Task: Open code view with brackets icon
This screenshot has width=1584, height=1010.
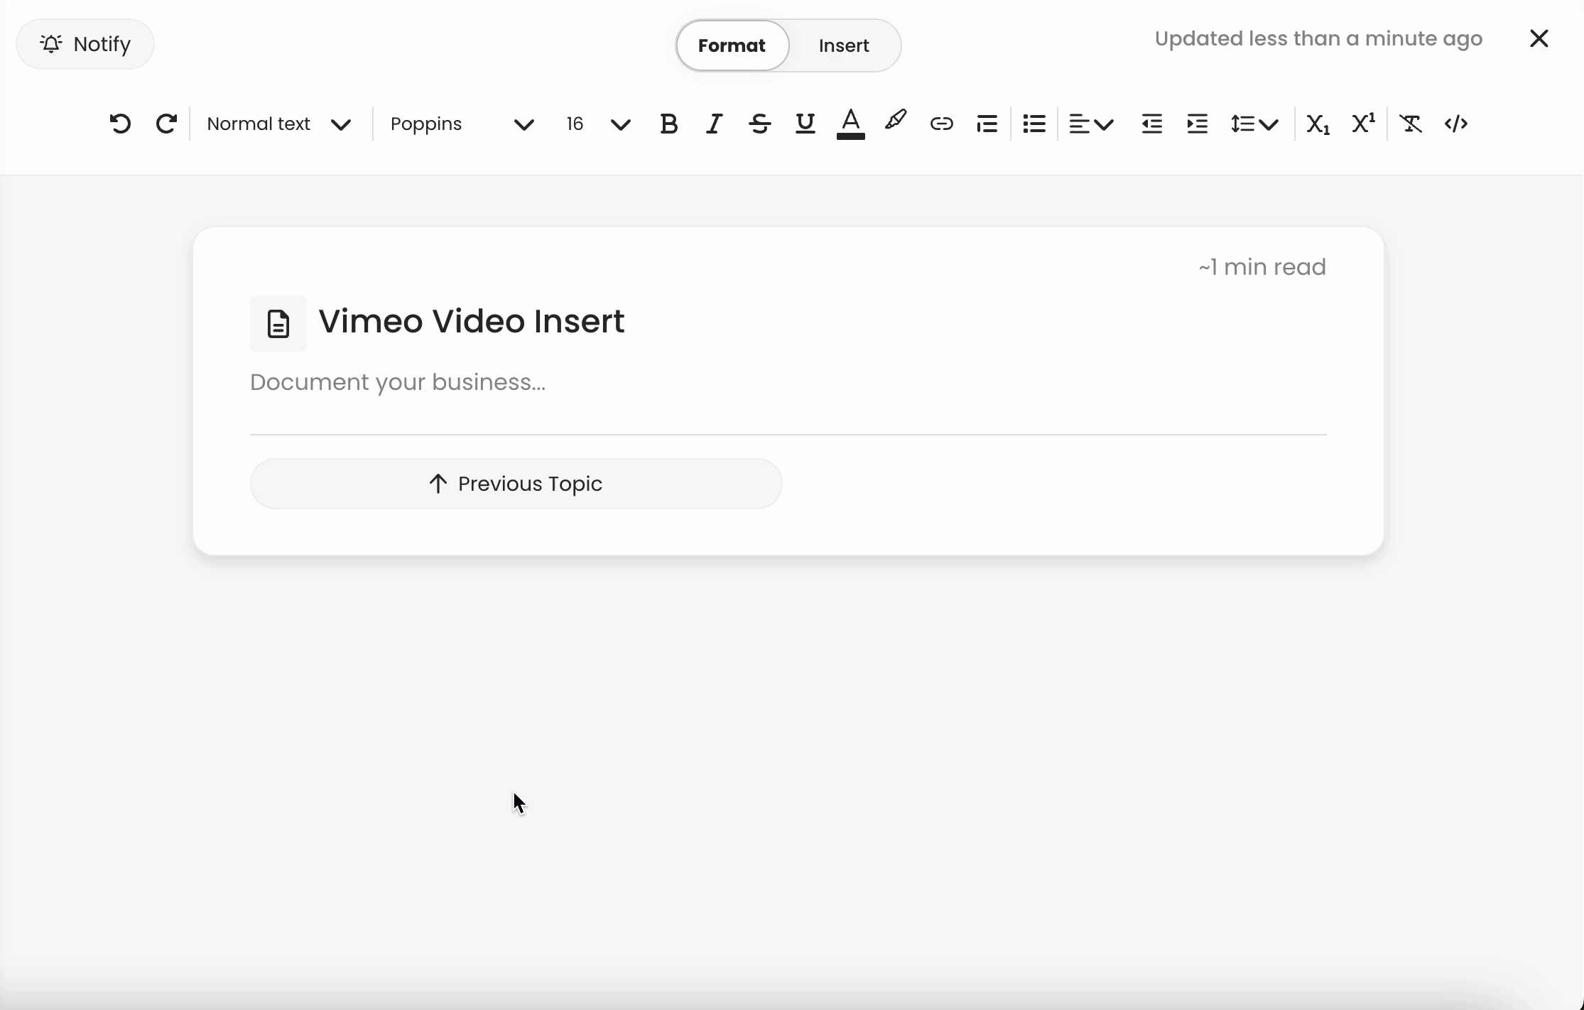Action: pos(1456,124)
